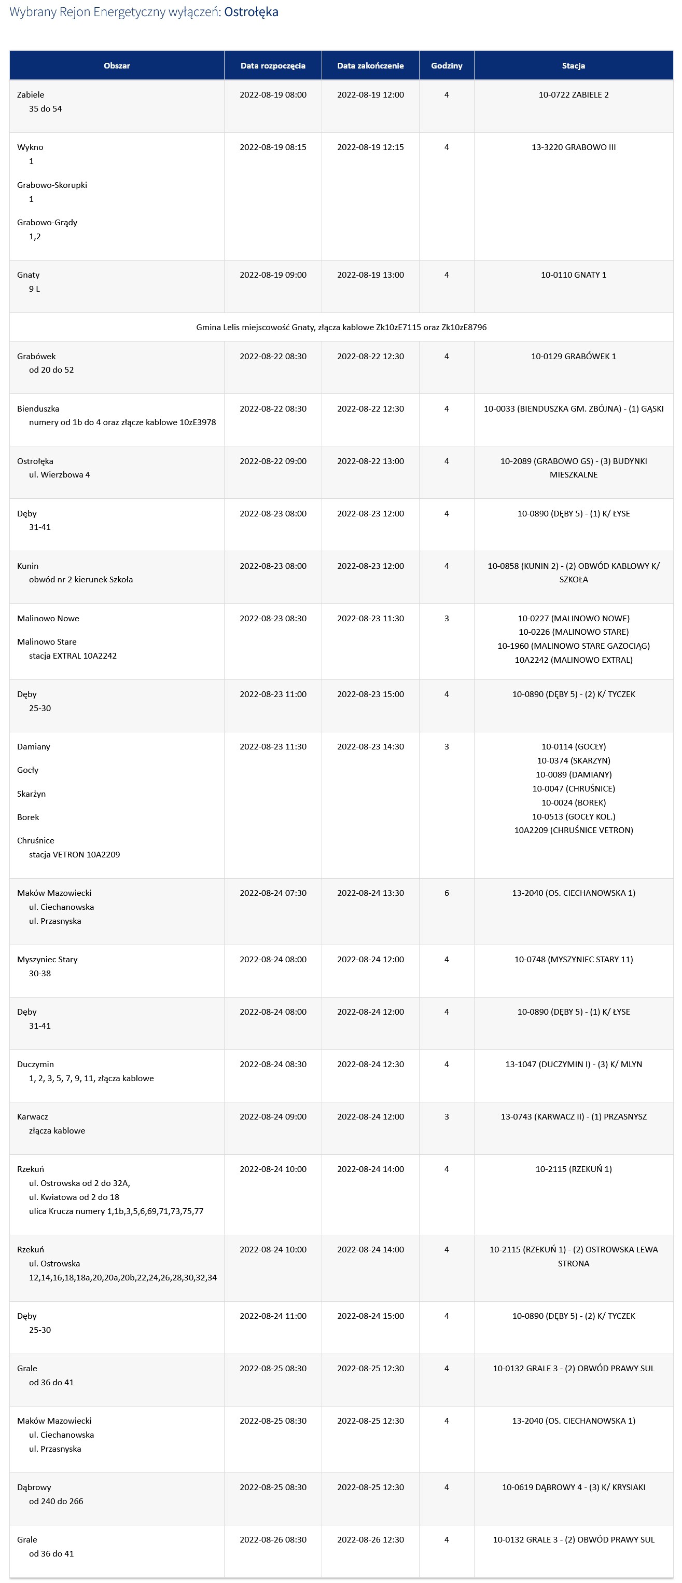Click the Obszar column header
The image size is (682, 1583).
click(117, 66)
